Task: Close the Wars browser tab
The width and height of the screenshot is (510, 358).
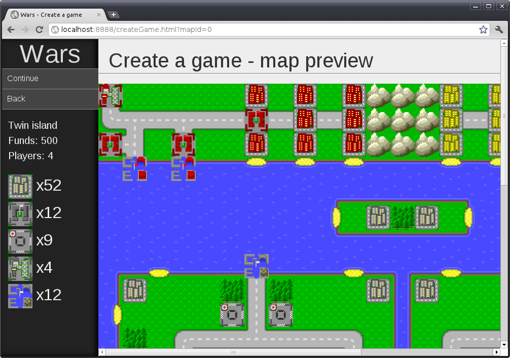Action: tap(99, 15)
